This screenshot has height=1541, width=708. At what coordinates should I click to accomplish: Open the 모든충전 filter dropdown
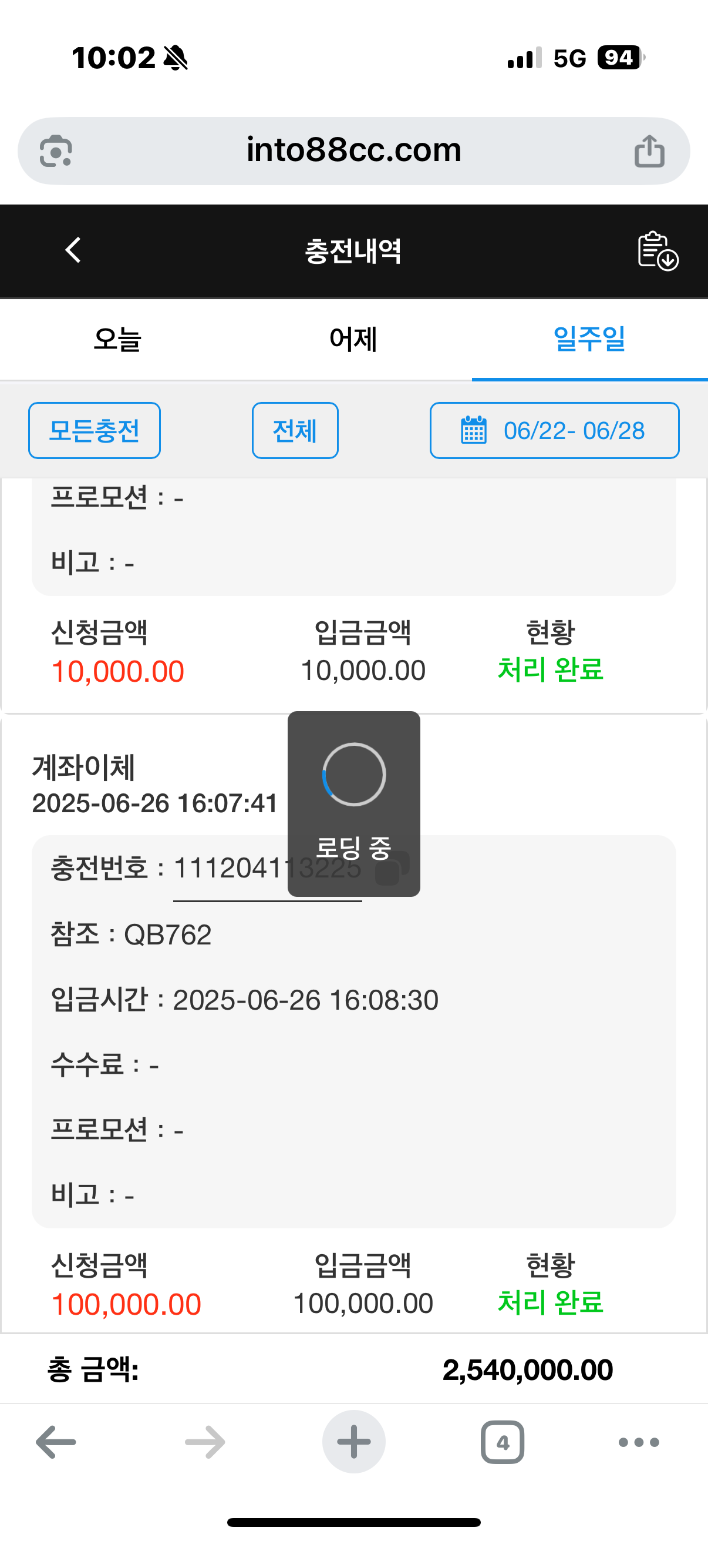pos(95,431)
